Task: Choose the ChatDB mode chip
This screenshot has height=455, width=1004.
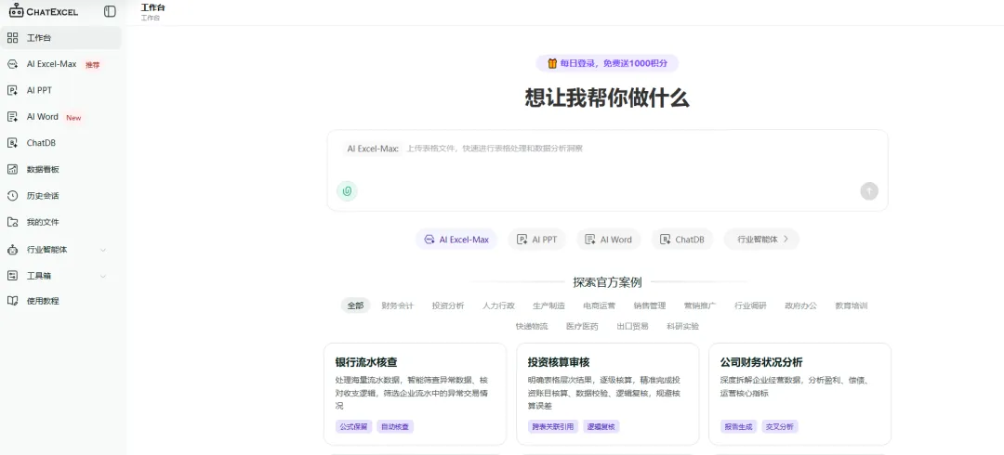Action: point(682,240)
